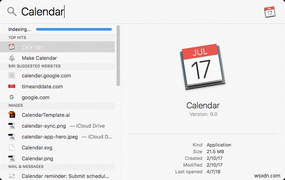The image size is (285, 180).
Task: Open timeanddate.com suggested website
Action: [57, 86]
